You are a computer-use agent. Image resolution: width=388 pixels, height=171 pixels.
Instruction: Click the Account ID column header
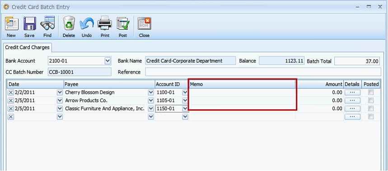tap(172, 84)
